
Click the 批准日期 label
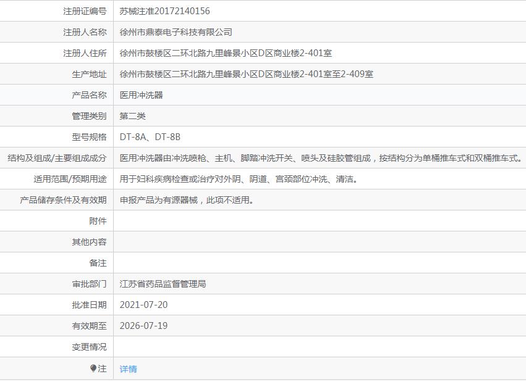click(89, 305)
